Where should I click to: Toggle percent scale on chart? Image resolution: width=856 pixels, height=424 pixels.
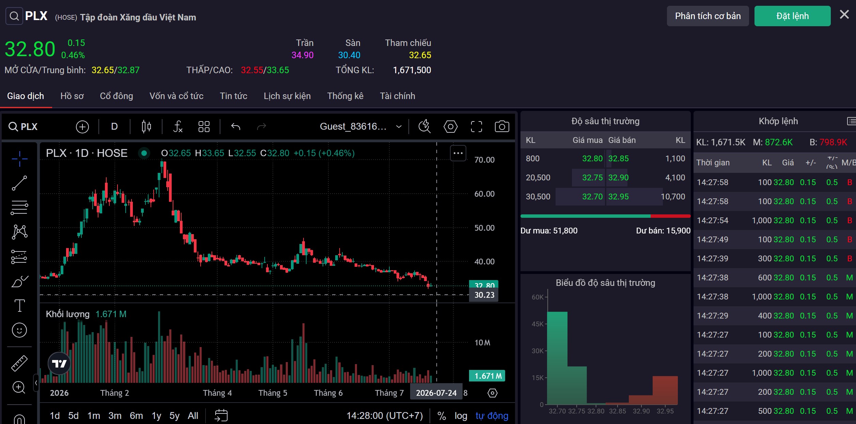point(441,415)
